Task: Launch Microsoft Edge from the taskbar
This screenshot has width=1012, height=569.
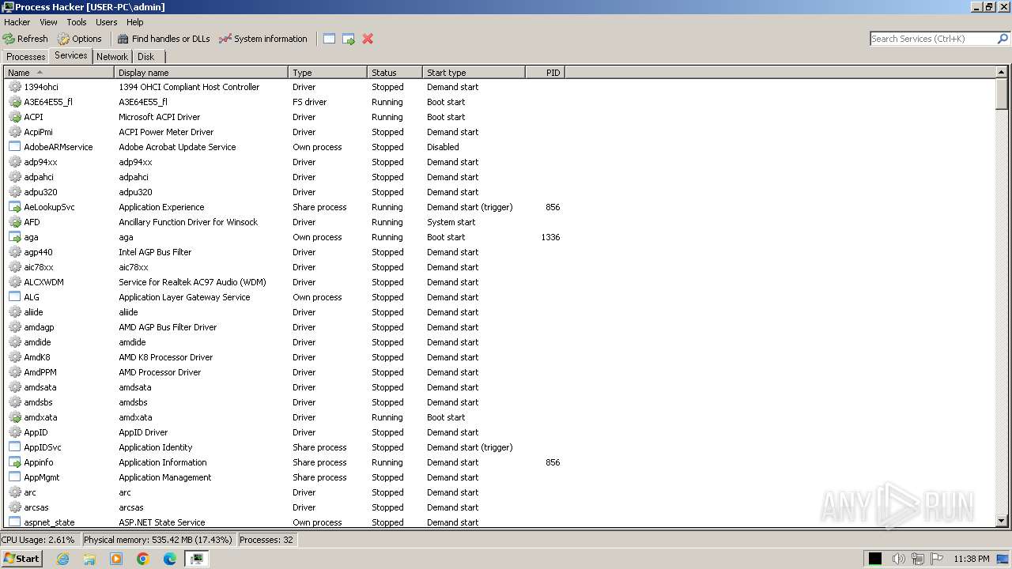Action: (170, 559)
